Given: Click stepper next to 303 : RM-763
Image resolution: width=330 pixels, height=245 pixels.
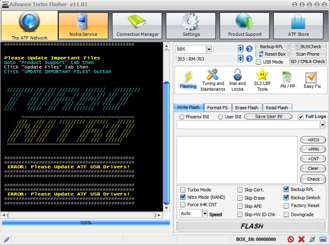Looking at the screenshot, I should pyautogui.click(x=240, y=59).
